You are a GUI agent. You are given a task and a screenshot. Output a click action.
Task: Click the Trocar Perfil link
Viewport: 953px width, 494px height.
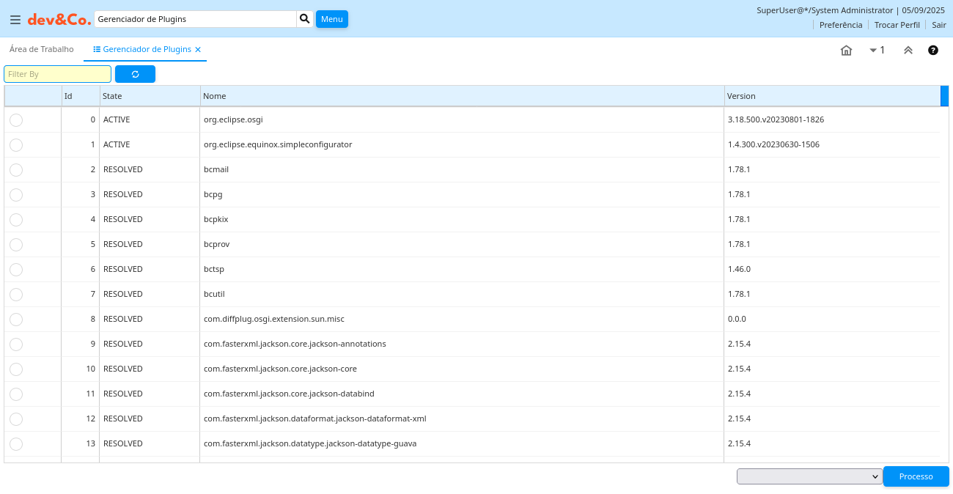pos(897,25)
